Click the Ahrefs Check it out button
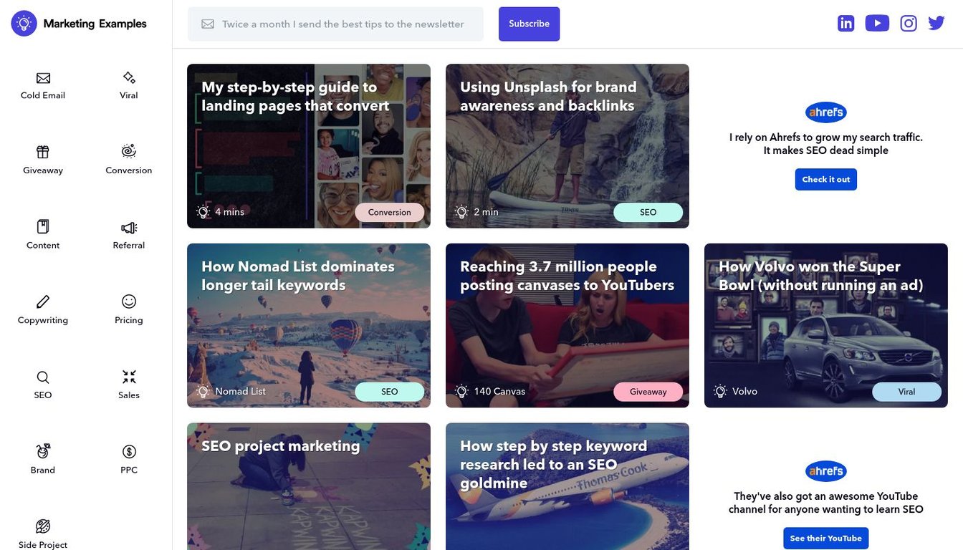The image size is (963, 550). pyautogui.click(x=826, y=180)
